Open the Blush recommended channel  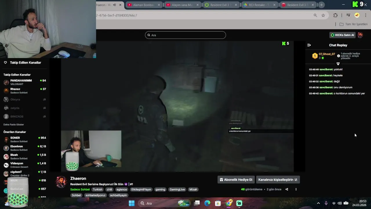click(25, 156)
